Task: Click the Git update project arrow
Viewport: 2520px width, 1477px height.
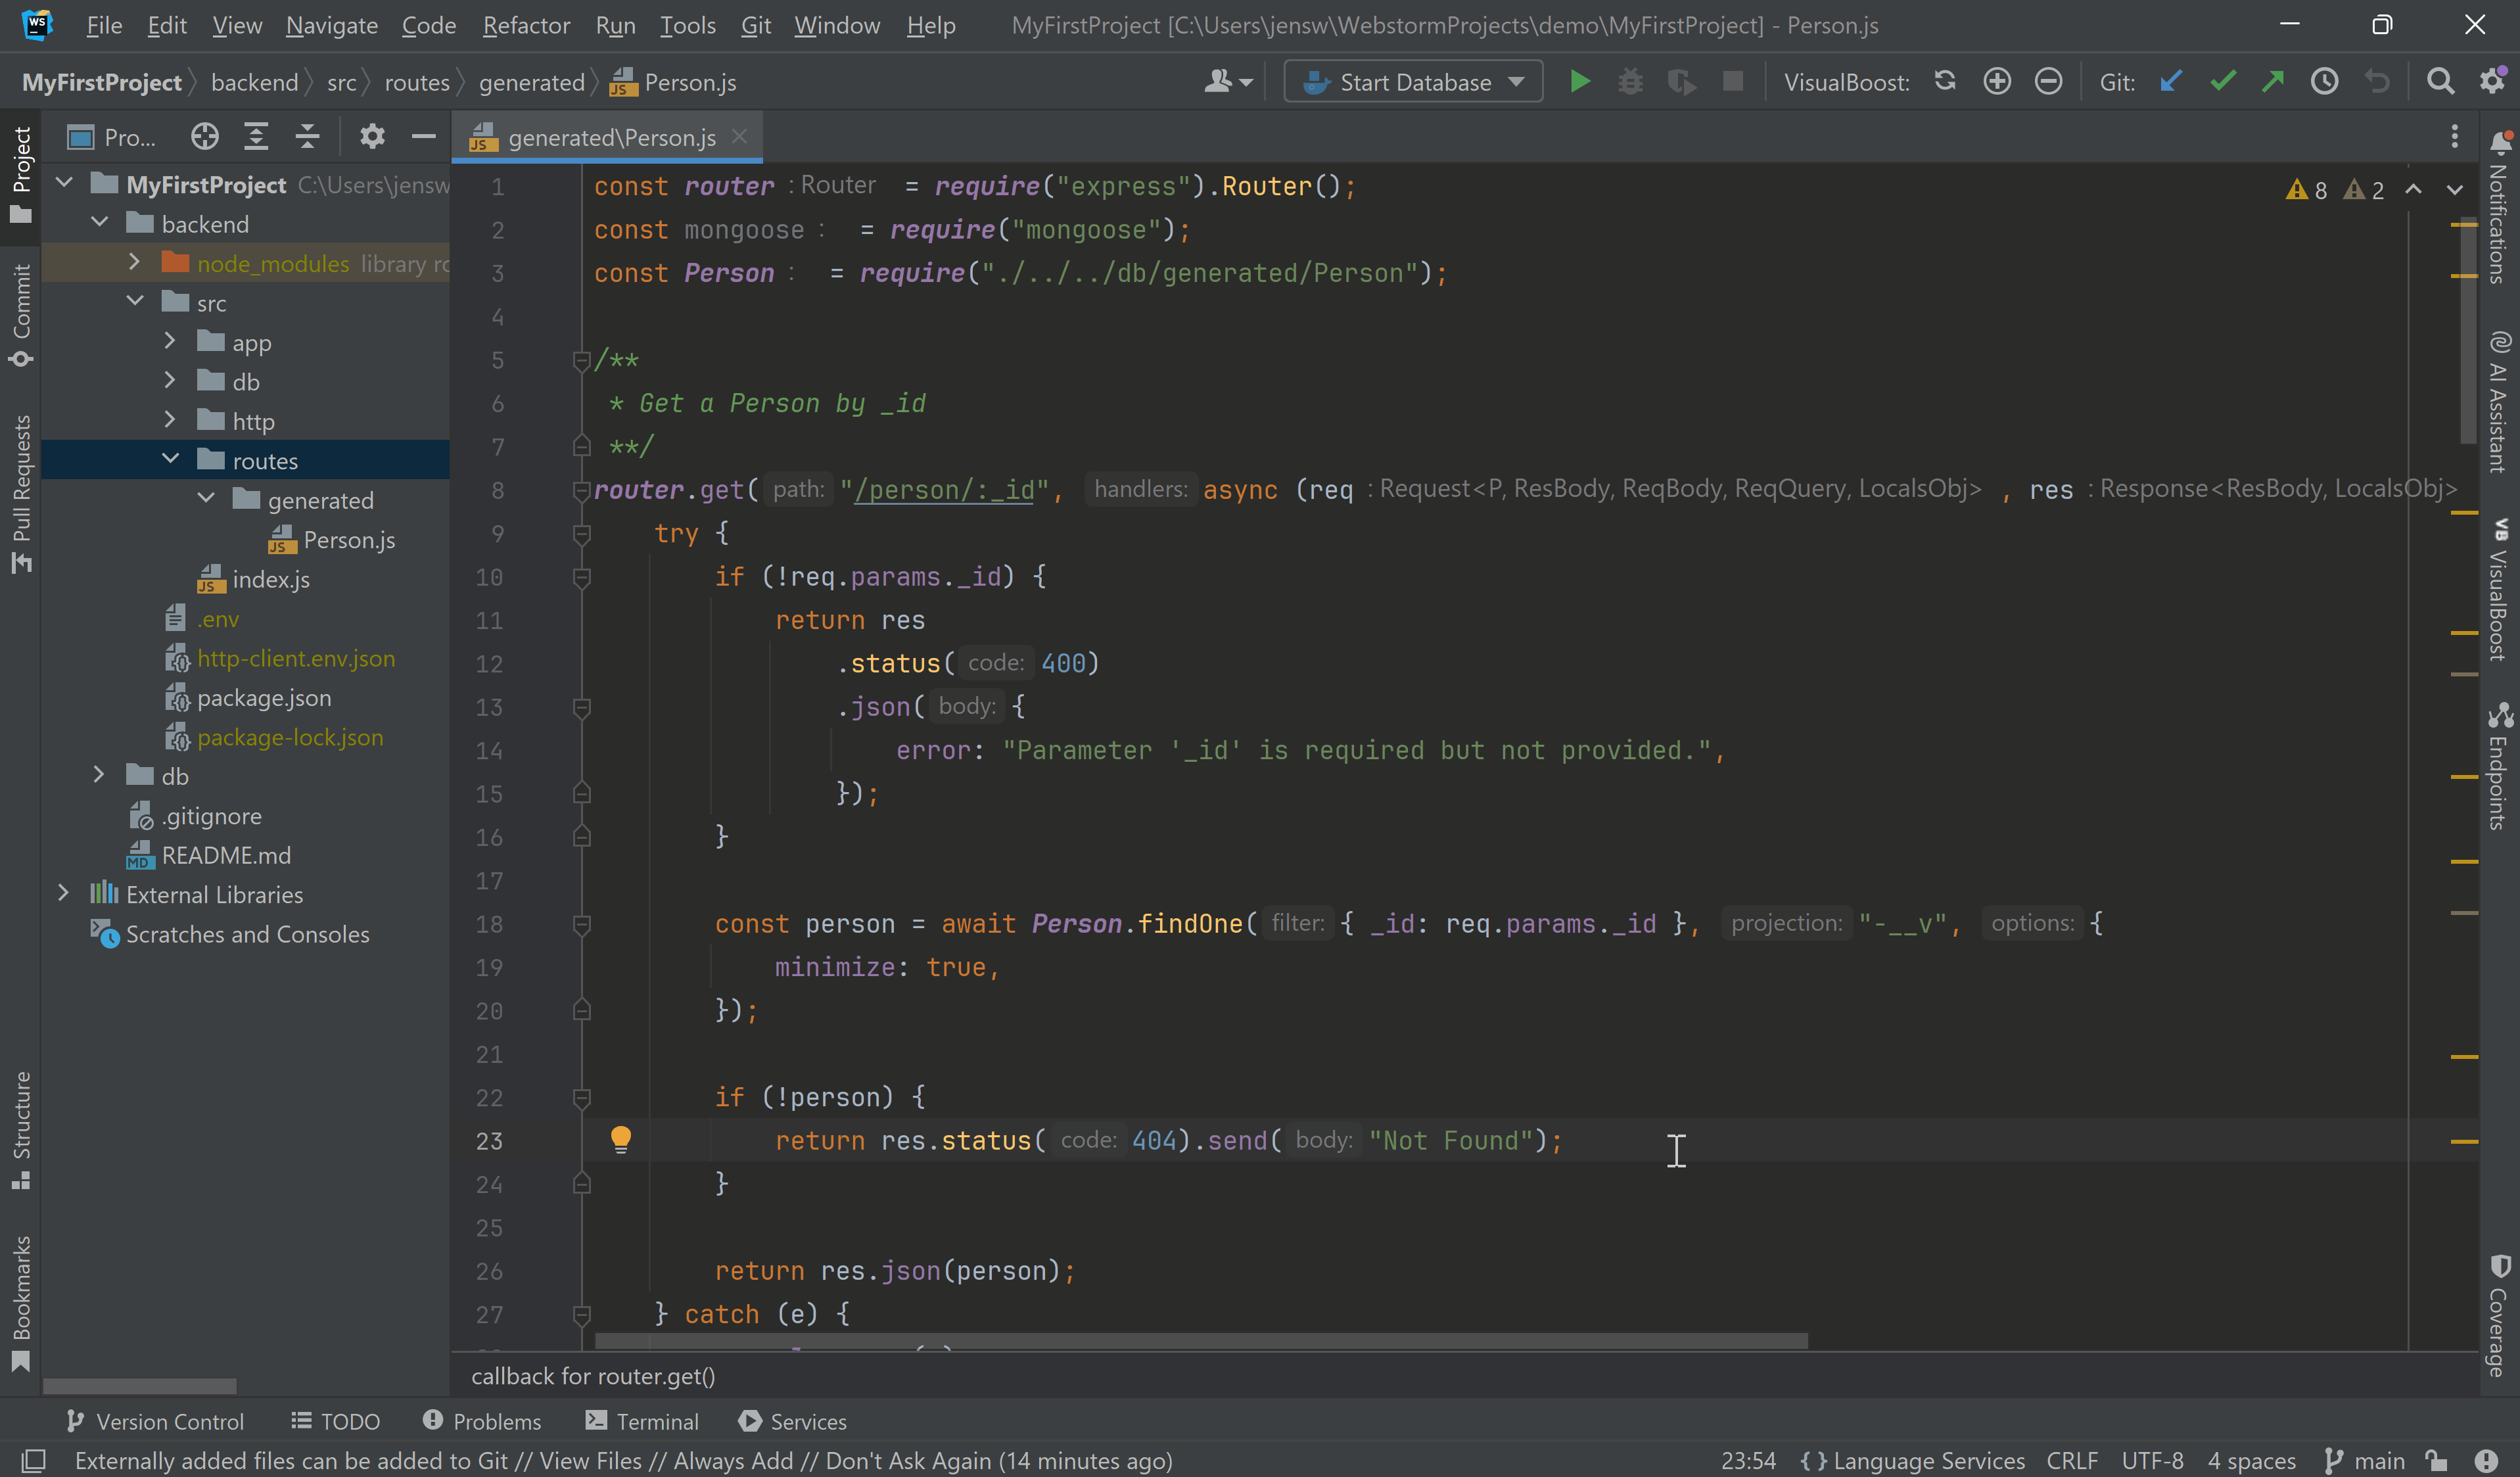Action: (2170, 82)
